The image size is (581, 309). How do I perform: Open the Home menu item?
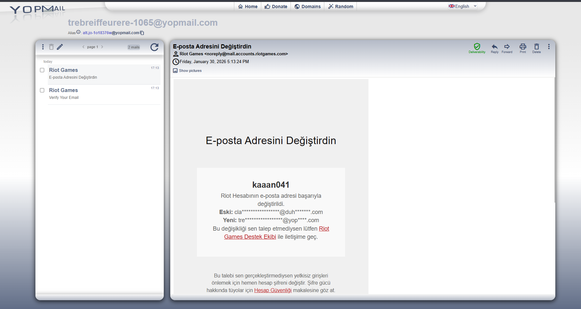[x=248, y=7]
